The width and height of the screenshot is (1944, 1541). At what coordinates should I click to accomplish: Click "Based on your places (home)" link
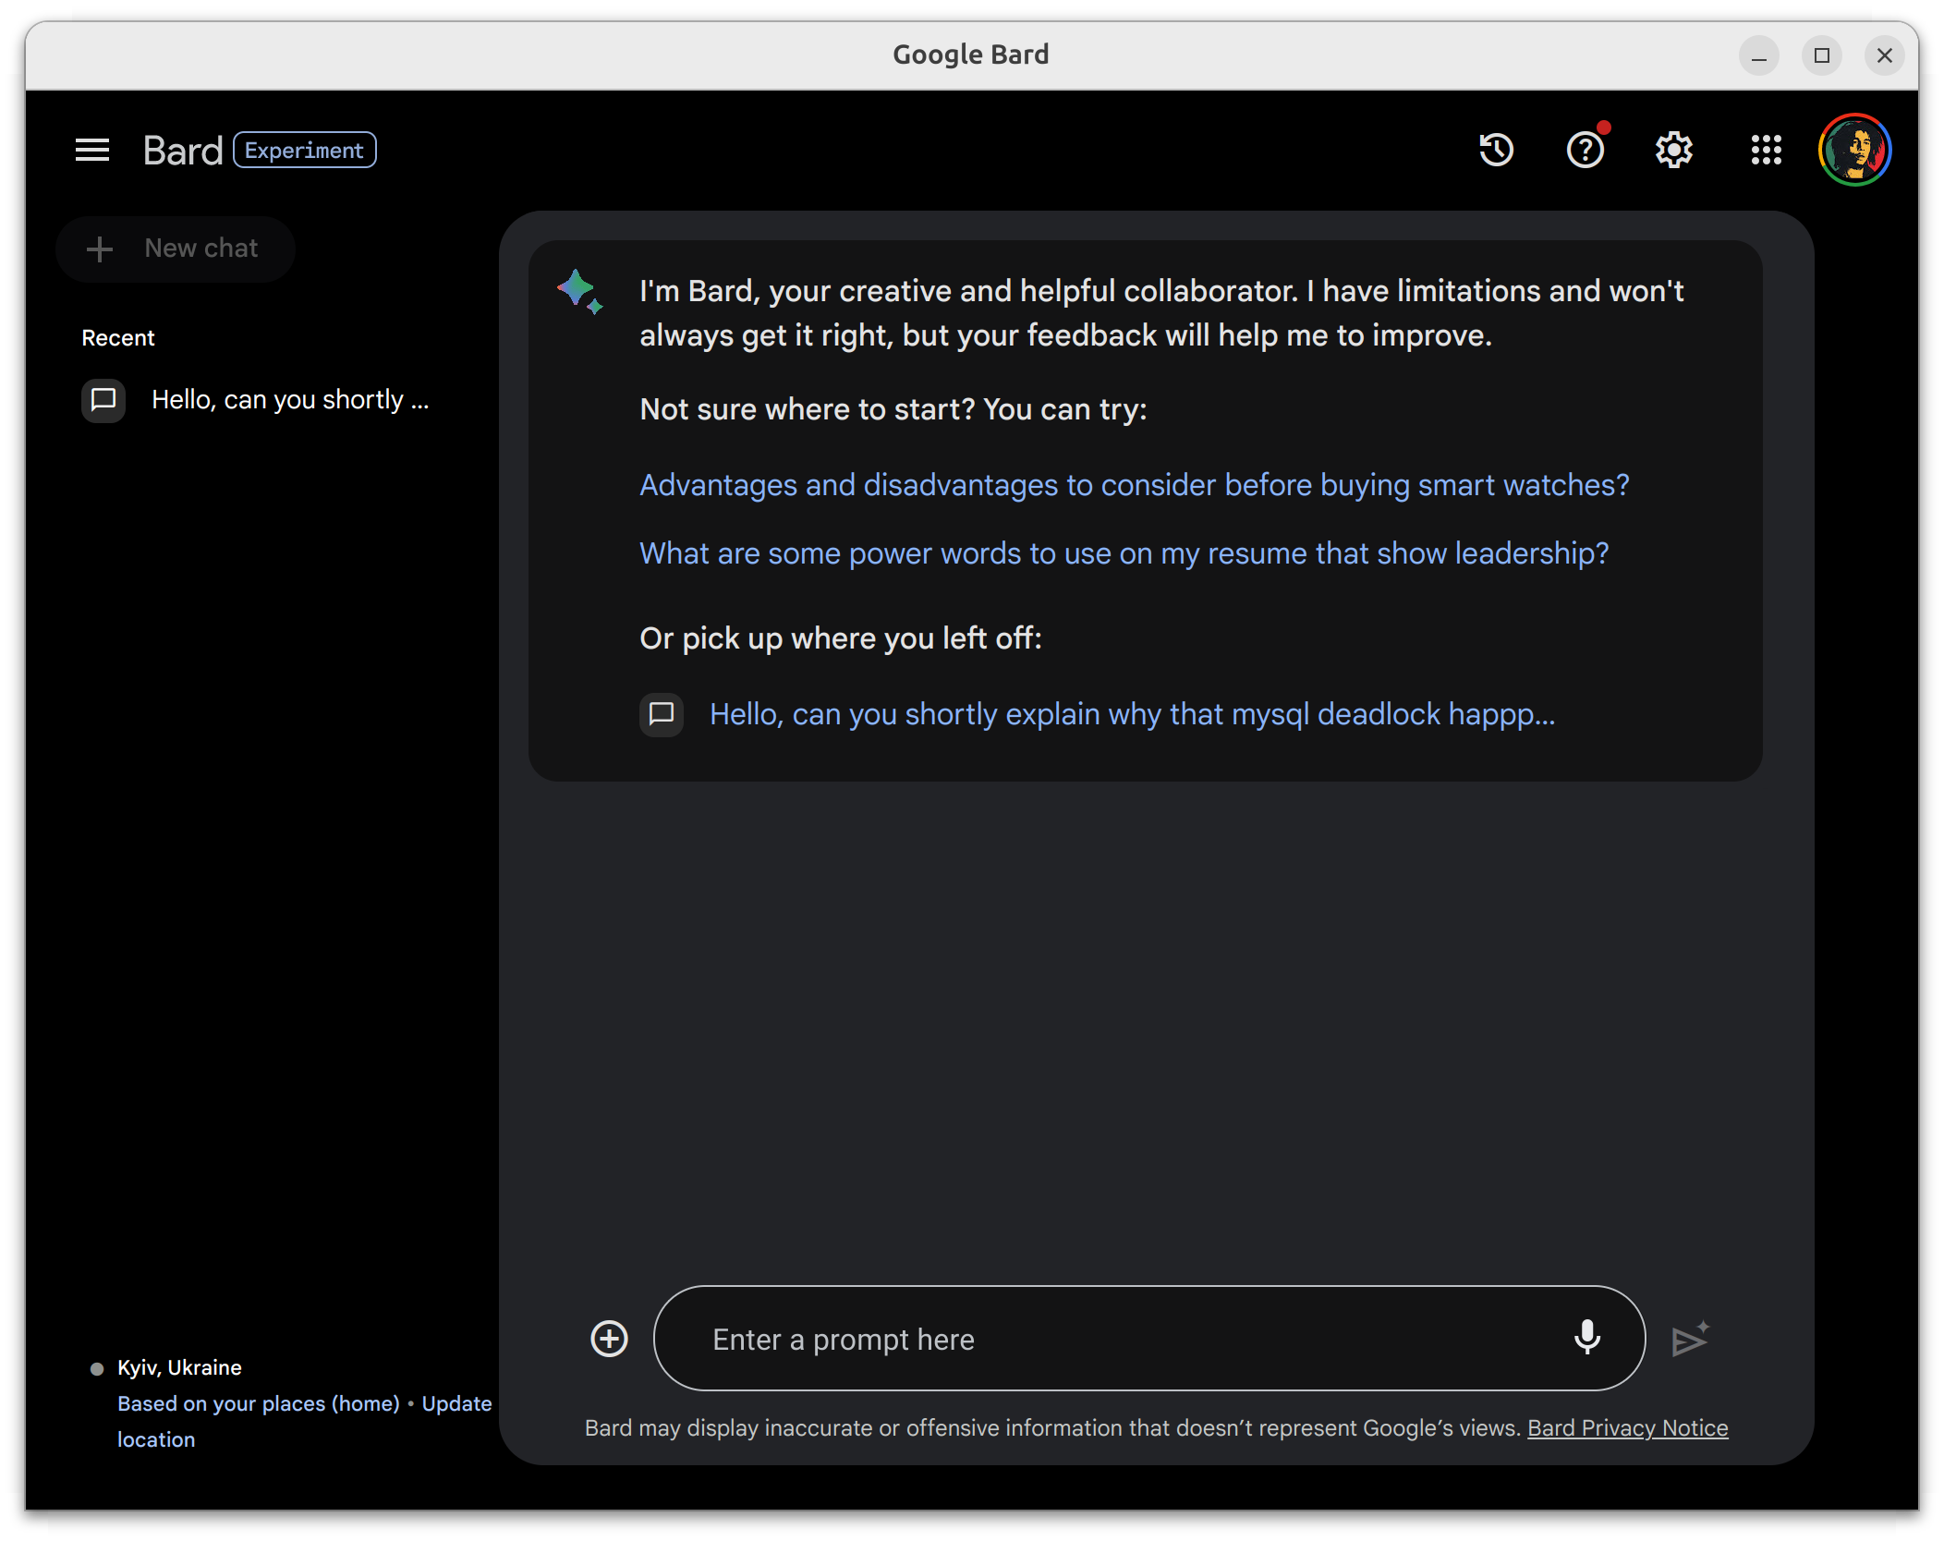[x=259, y=1403]
